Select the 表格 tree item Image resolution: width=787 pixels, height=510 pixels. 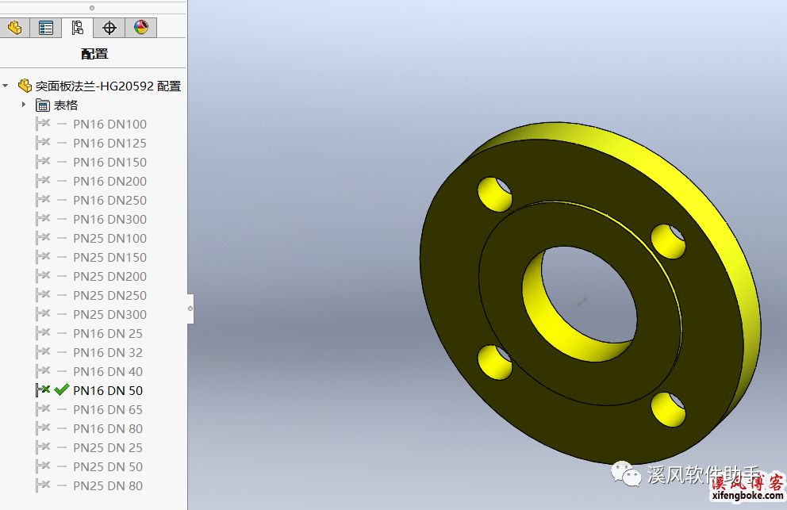coord(66,105)
